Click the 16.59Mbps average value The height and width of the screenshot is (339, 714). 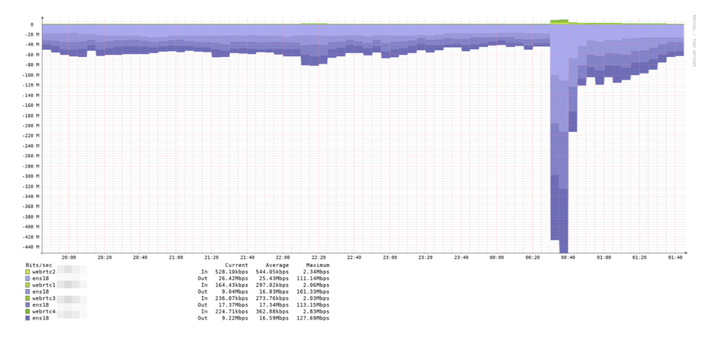[274, 318]
